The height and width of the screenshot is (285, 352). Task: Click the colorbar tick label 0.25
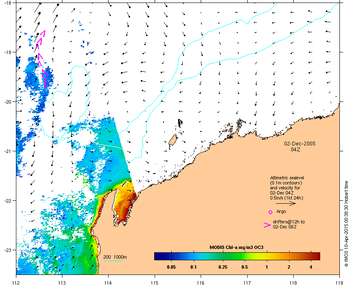click(223, 267)
